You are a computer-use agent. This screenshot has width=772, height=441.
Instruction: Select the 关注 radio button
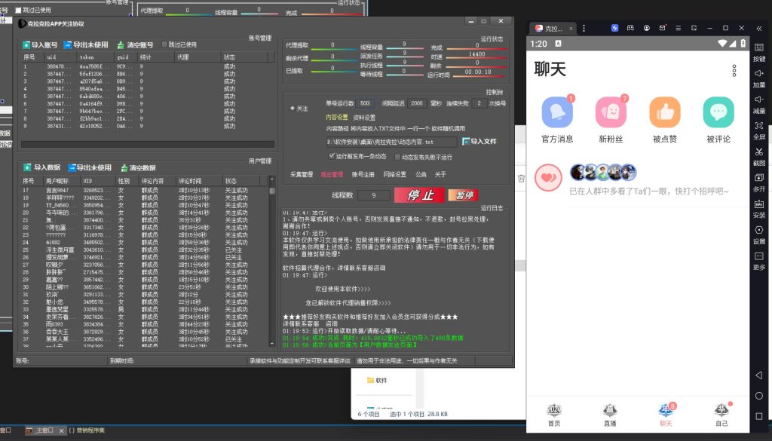point(293,109)
